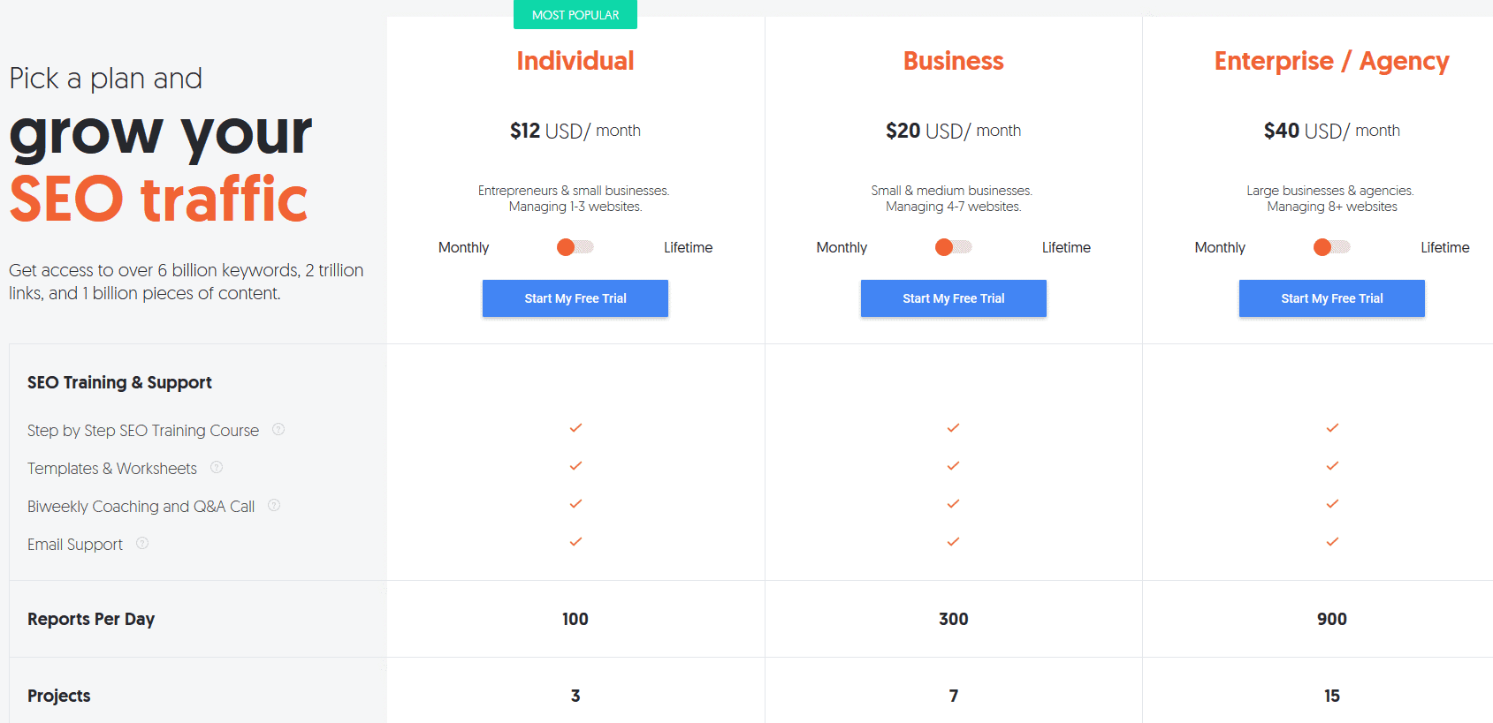Click question mark icon beside Email Support
Screen dimensions: 1493x723
[142, 544]
